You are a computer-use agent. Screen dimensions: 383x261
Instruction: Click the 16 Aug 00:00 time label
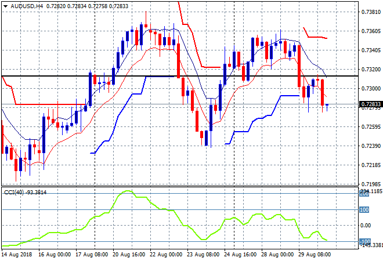[55, 255]
